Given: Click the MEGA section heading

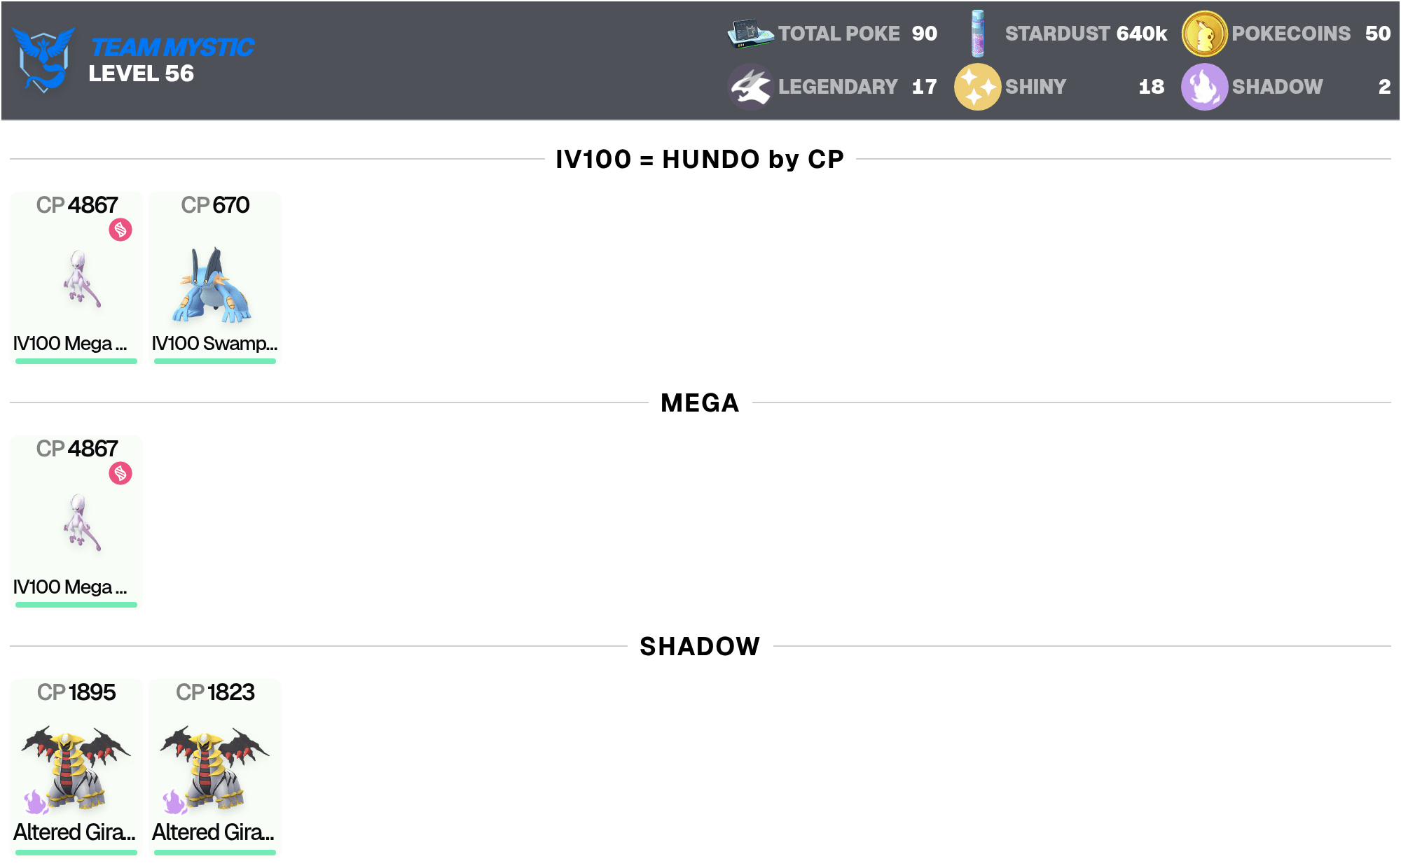Looking at the screenshot, I should pyautogui.click(x=700, y=402).
